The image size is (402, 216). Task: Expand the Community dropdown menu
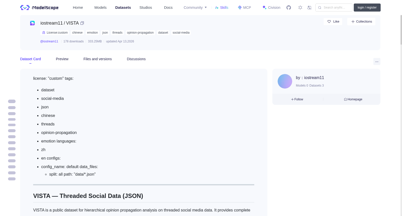195,8
